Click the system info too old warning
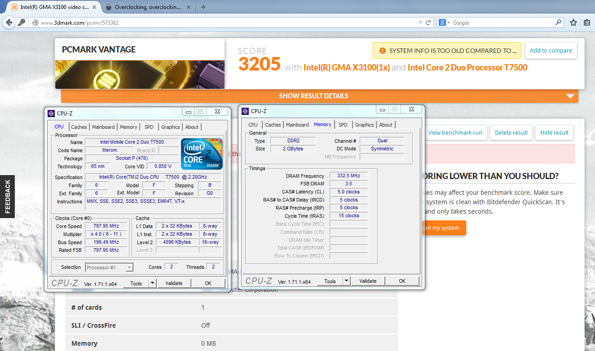The image size is (595, 351). tap(447, 51)
